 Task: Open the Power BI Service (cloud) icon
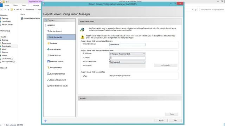49,86
